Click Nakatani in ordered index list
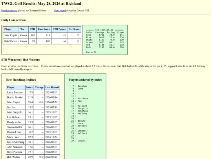 [x=83, y=111]
